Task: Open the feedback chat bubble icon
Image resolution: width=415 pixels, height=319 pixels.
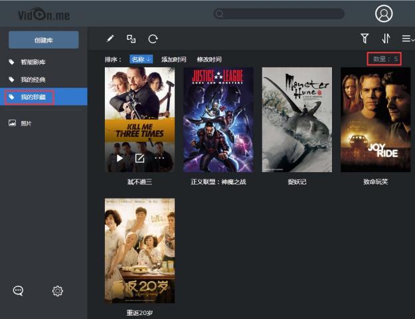Action: tap(19, 291)
